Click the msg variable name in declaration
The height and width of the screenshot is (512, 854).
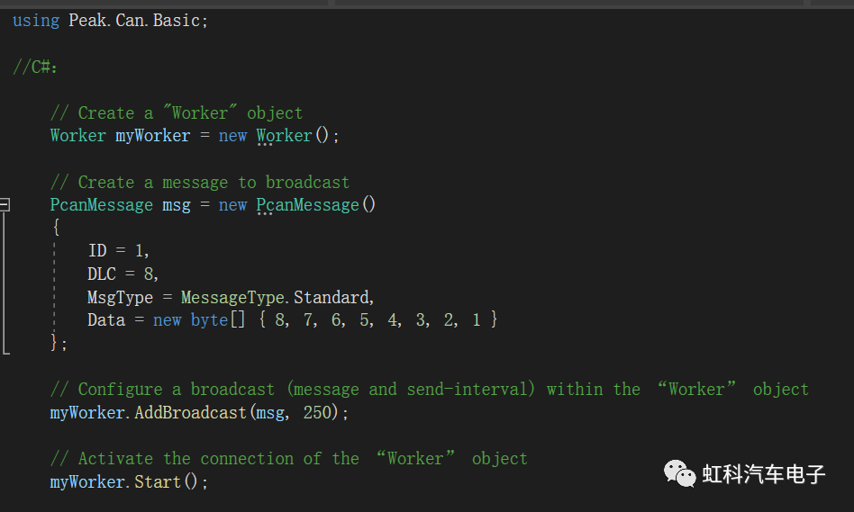tap(177, 205)
